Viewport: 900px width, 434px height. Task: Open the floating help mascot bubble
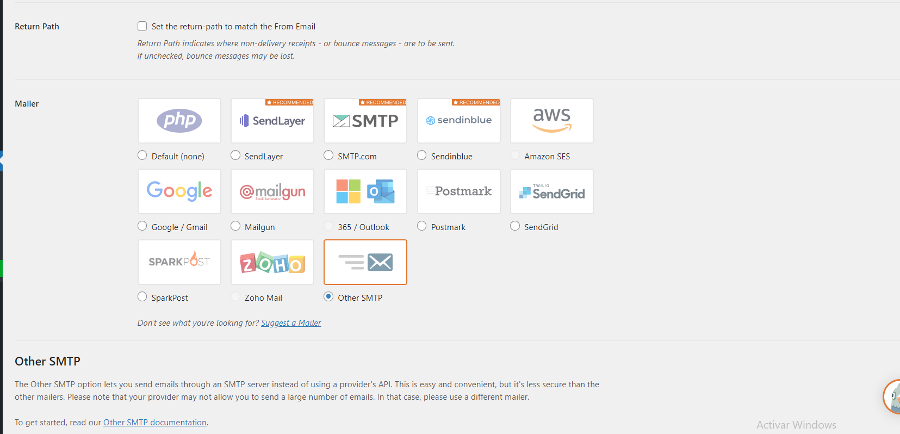click(892, 397)
